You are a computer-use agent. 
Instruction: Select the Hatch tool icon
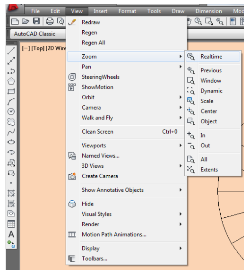click(11, 193)
